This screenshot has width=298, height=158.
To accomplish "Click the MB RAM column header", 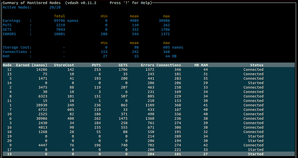I will [201, 65].
